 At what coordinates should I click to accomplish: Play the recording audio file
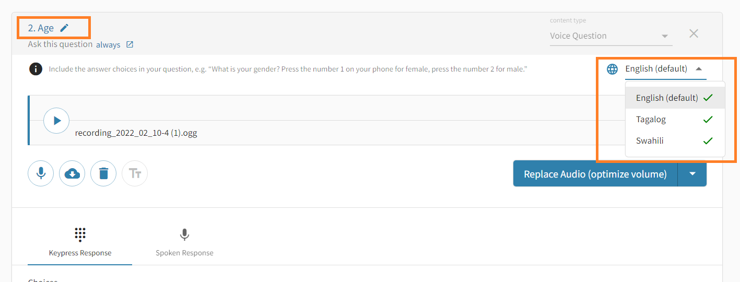tap(56, 121)
